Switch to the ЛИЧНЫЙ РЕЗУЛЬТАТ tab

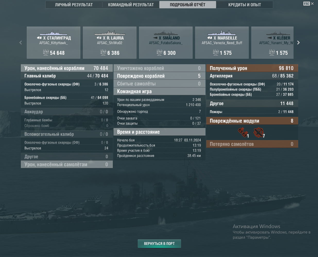click(x=74, y=5)
